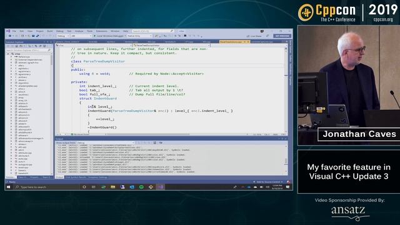Open the Window menu
The width and height of the screenshot is (400, 225).
115,31
